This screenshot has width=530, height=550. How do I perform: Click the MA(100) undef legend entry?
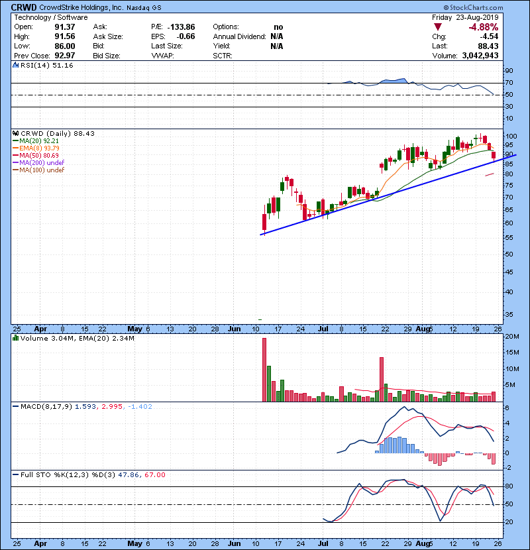(x=42, y=170)
